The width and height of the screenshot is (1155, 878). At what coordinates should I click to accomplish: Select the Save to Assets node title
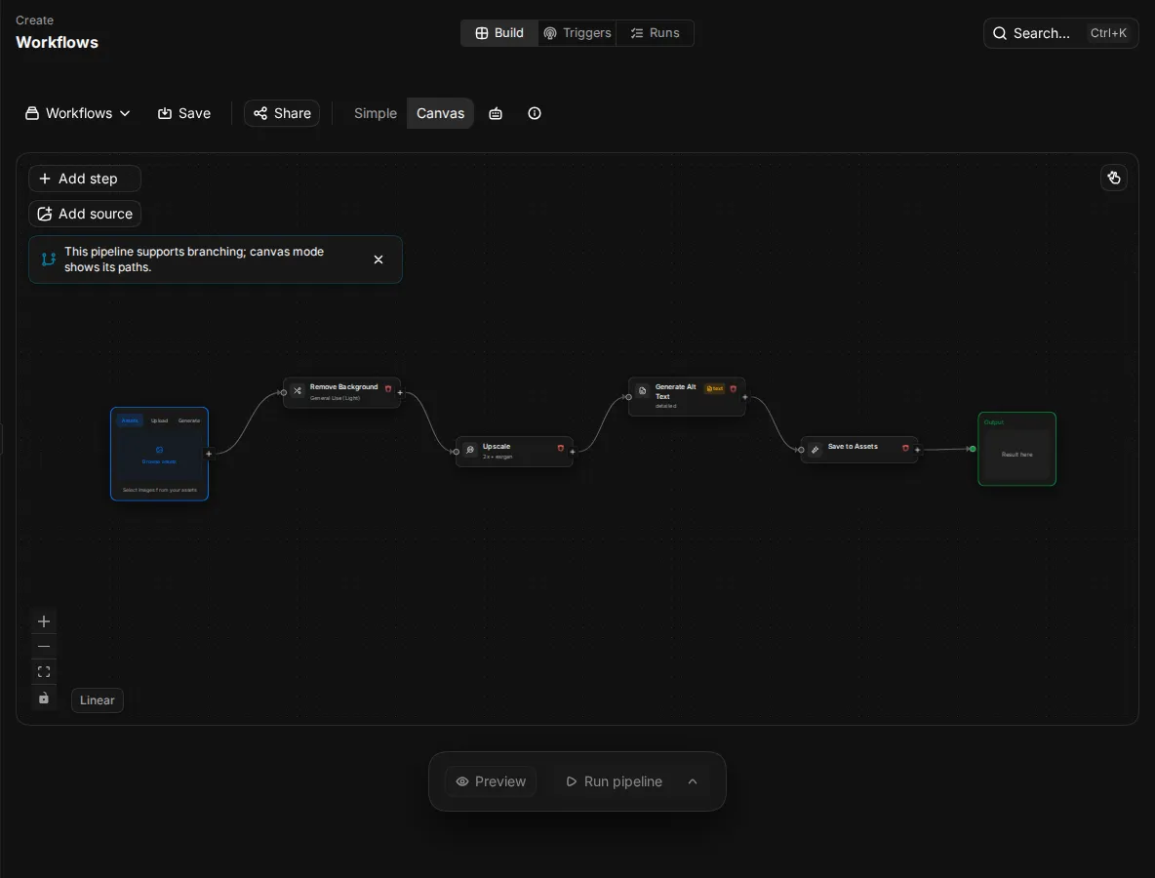click(x=853, y=447)
